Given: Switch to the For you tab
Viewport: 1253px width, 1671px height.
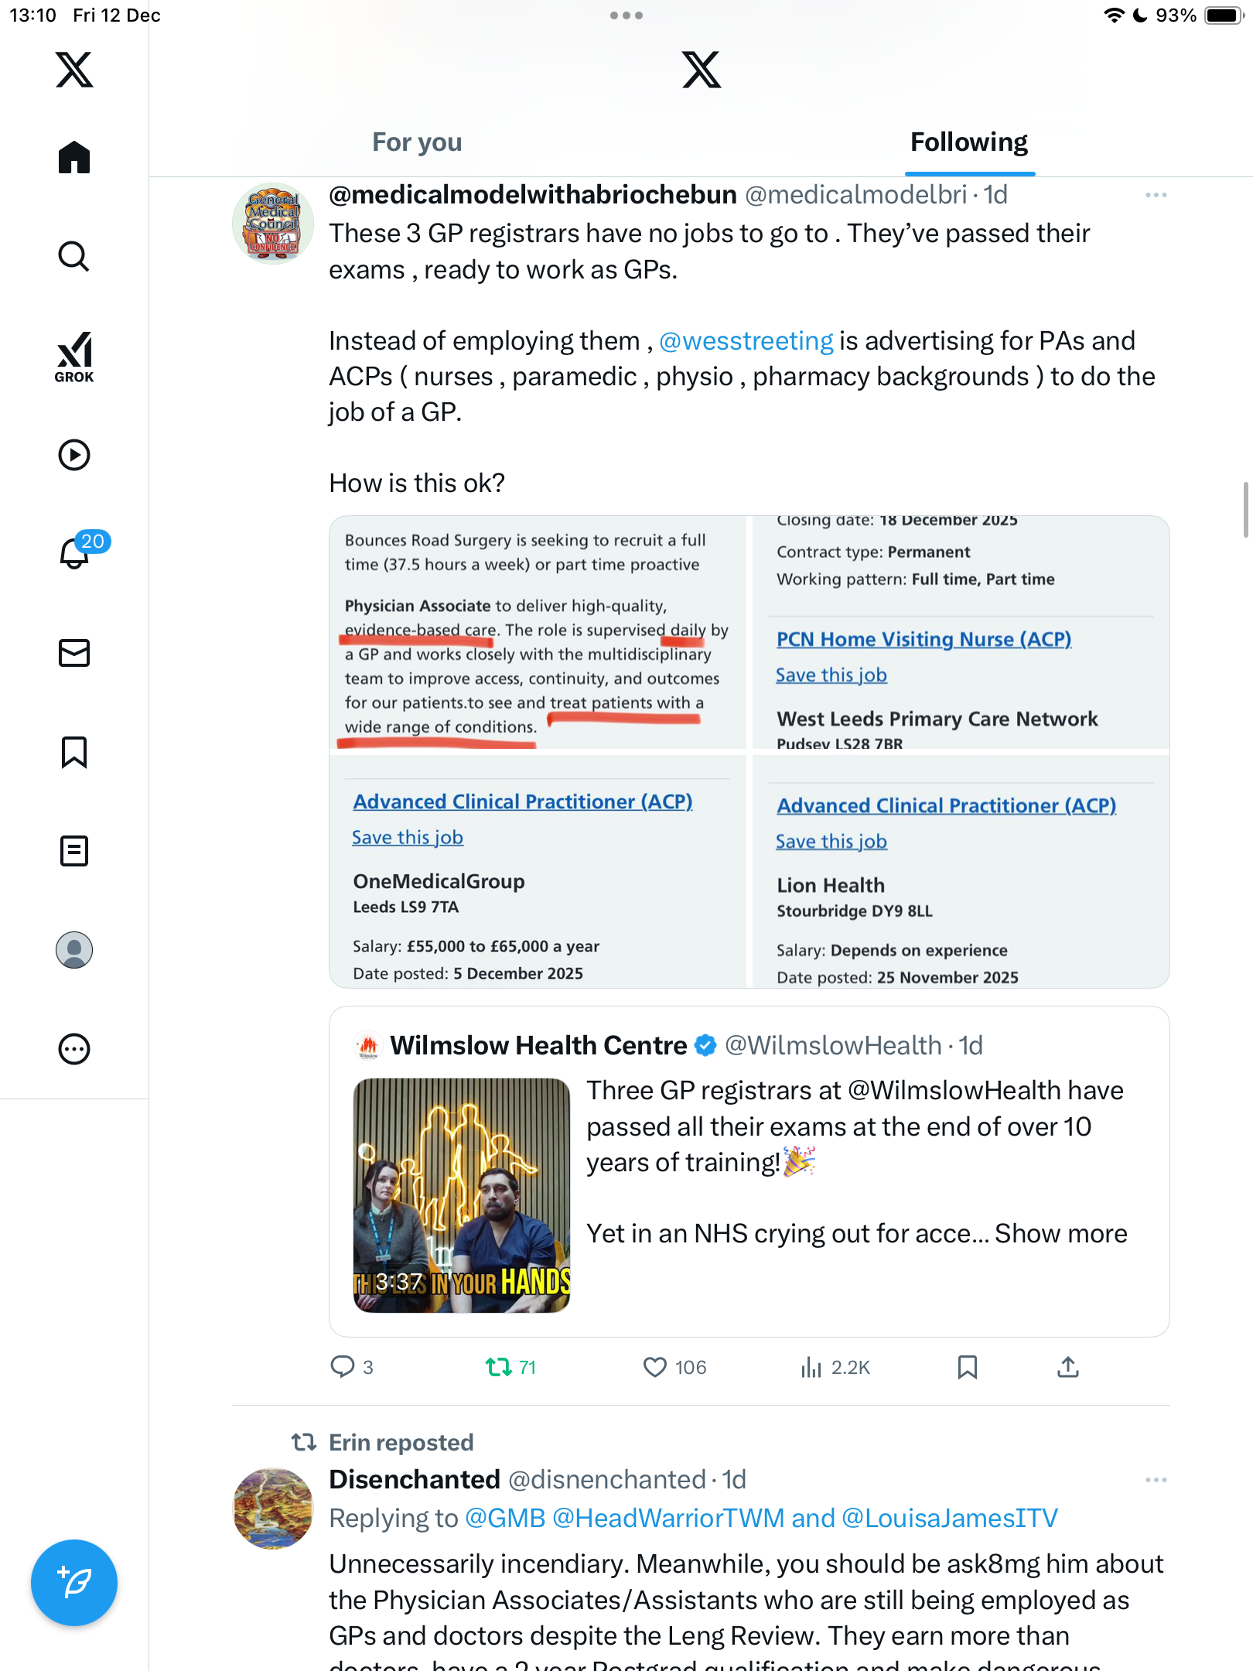Looking at the screenshot, I should [x=417, y=142].
